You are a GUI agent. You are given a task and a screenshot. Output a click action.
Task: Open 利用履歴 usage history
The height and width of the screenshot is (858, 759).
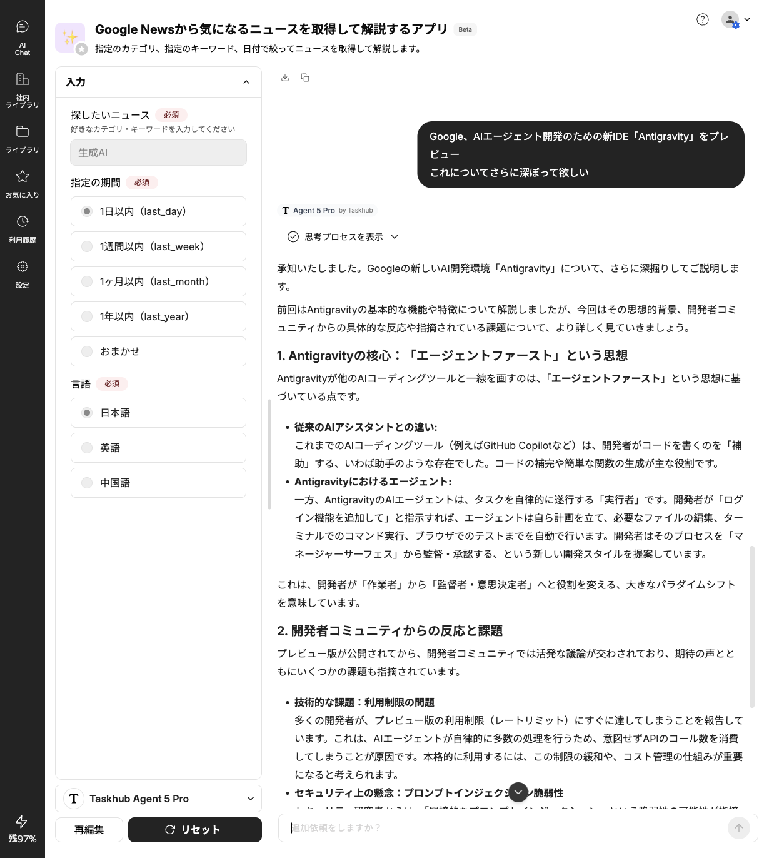(23, 228)
